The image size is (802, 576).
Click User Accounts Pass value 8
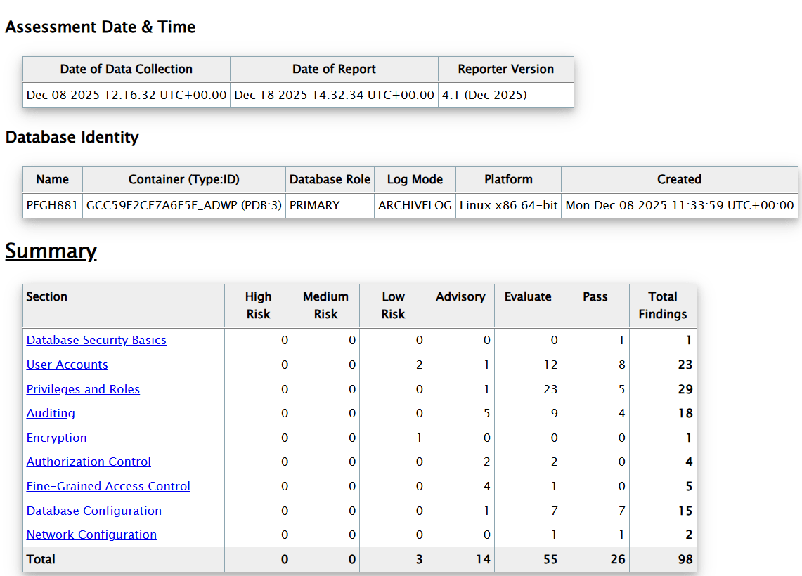point(622,365)
